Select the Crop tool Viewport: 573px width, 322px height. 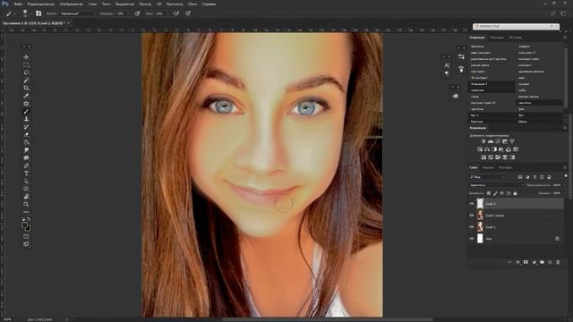click(26, 88)
